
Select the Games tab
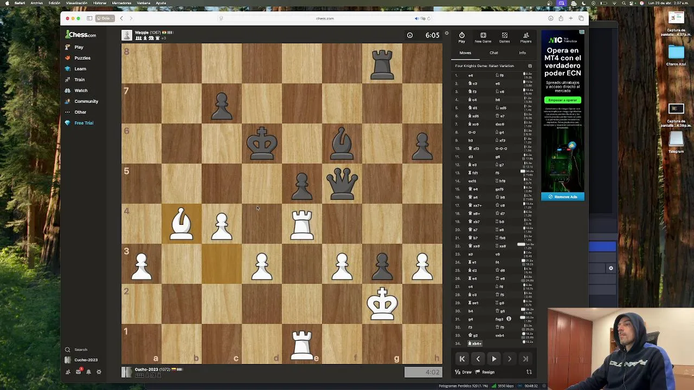504,38
